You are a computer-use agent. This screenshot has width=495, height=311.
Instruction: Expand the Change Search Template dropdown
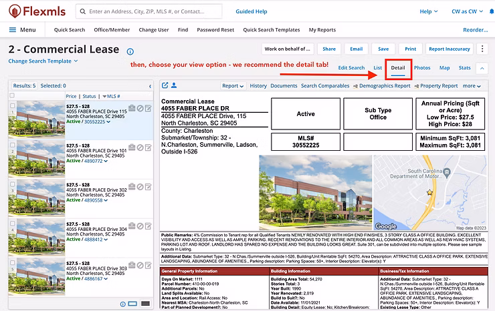pyautogui.click(x=43, y=61)
